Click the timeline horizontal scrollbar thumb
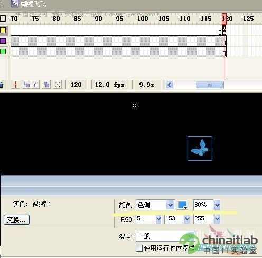Screen dimensions: 262x258 pos(210,85)
